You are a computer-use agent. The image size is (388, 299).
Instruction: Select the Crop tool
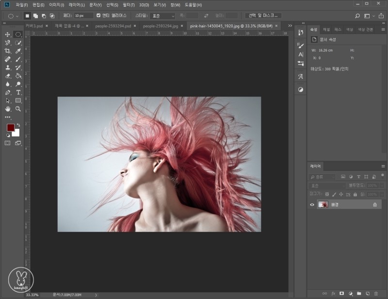tap(8, 51)
